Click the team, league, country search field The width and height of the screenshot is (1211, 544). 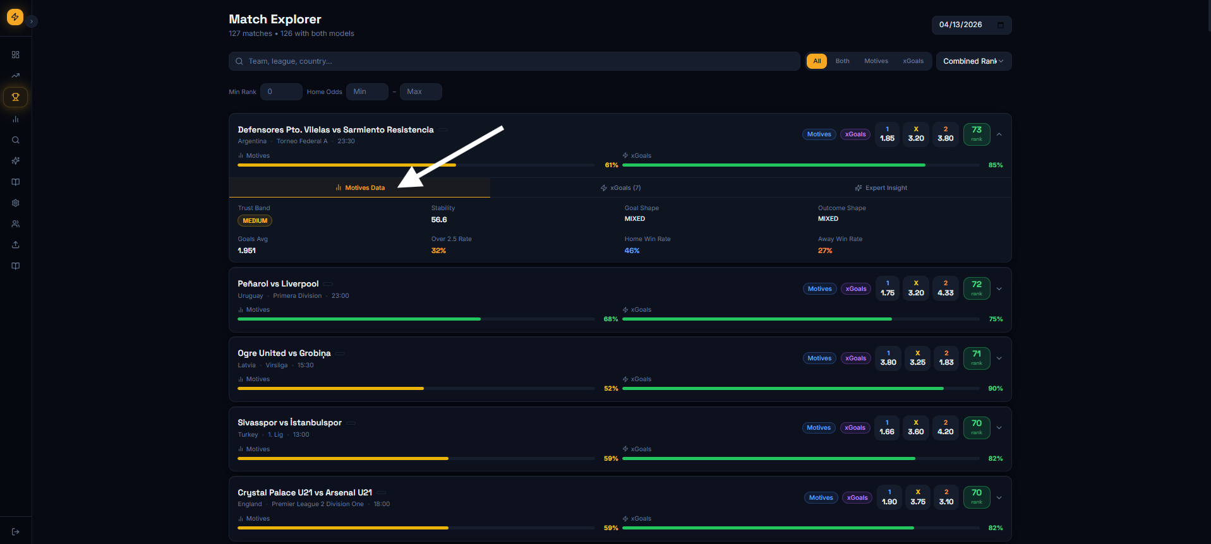coord(514,61)
